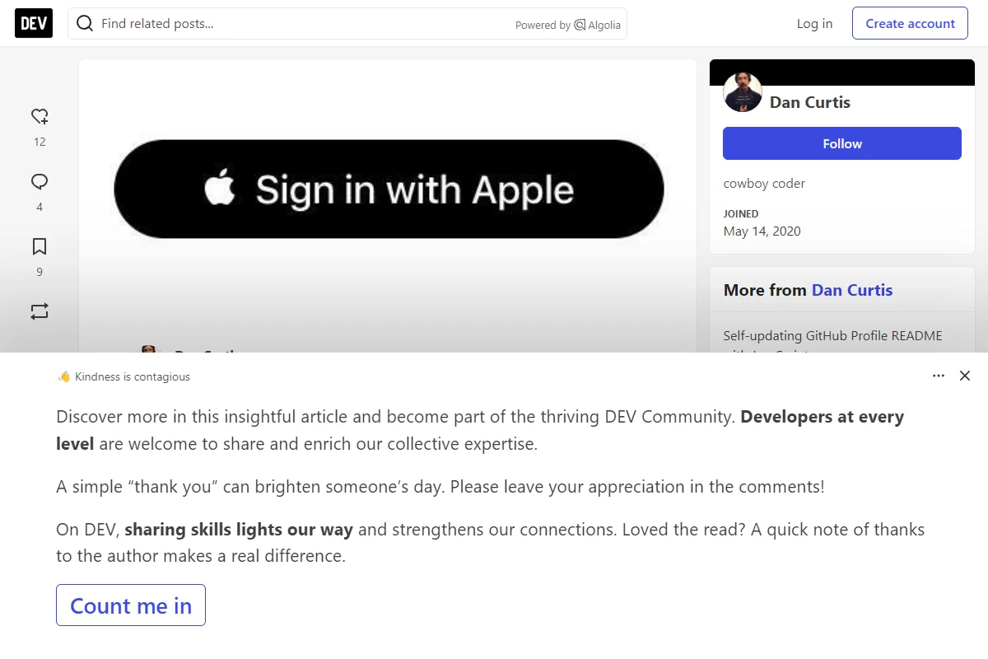Image resolution: width=988 pixels, height=659 pixels.
Task: Click the Find related posts field
Action: click(x=347, y=24)
